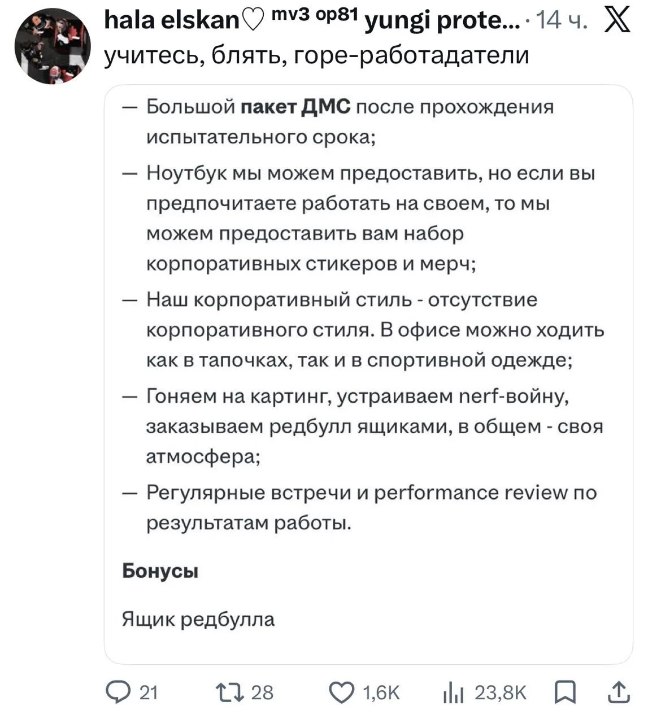Click the bold "пакет ДМС" text
This screenshot has height=723, width=648.
pos(295,107)
